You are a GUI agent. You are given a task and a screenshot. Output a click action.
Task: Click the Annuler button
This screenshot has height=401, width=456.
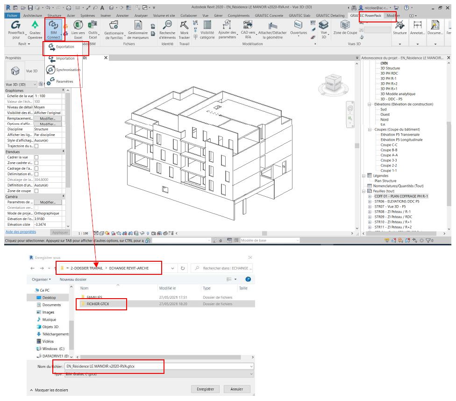tap(237, 389)
